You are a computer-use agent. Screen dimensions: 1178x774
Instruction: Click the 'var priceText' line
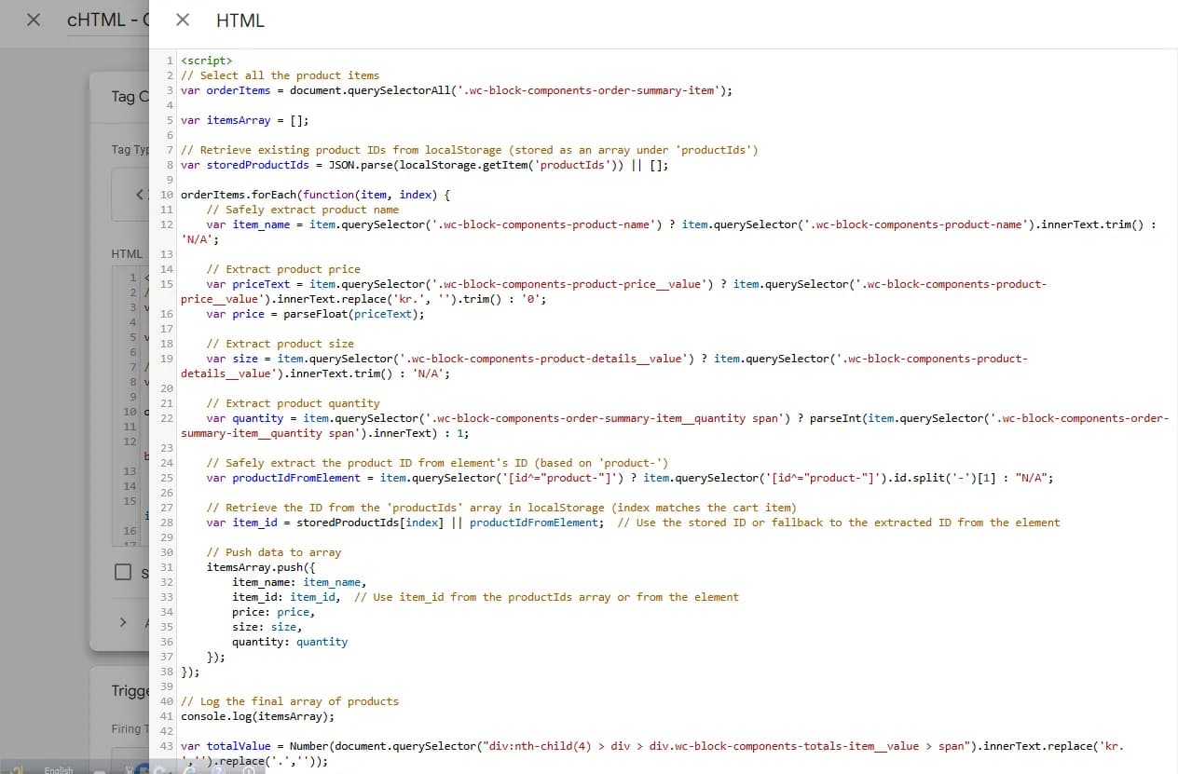point(614,292)
